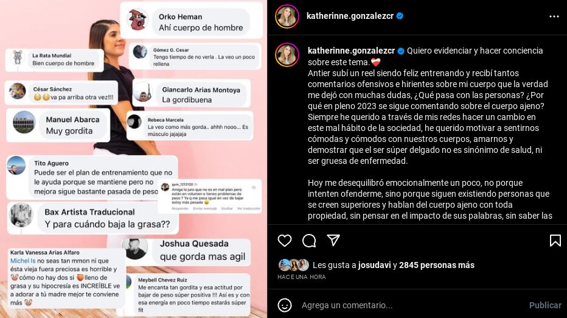
Task: Click the header profile picture of katherinne.gonzalezcr
Action: (287, 16)
